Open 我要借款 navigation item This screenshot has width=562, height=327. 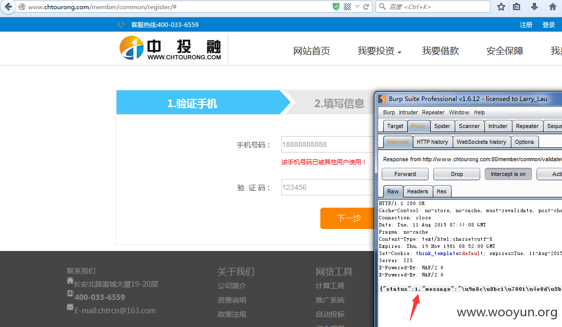[440, 51]
